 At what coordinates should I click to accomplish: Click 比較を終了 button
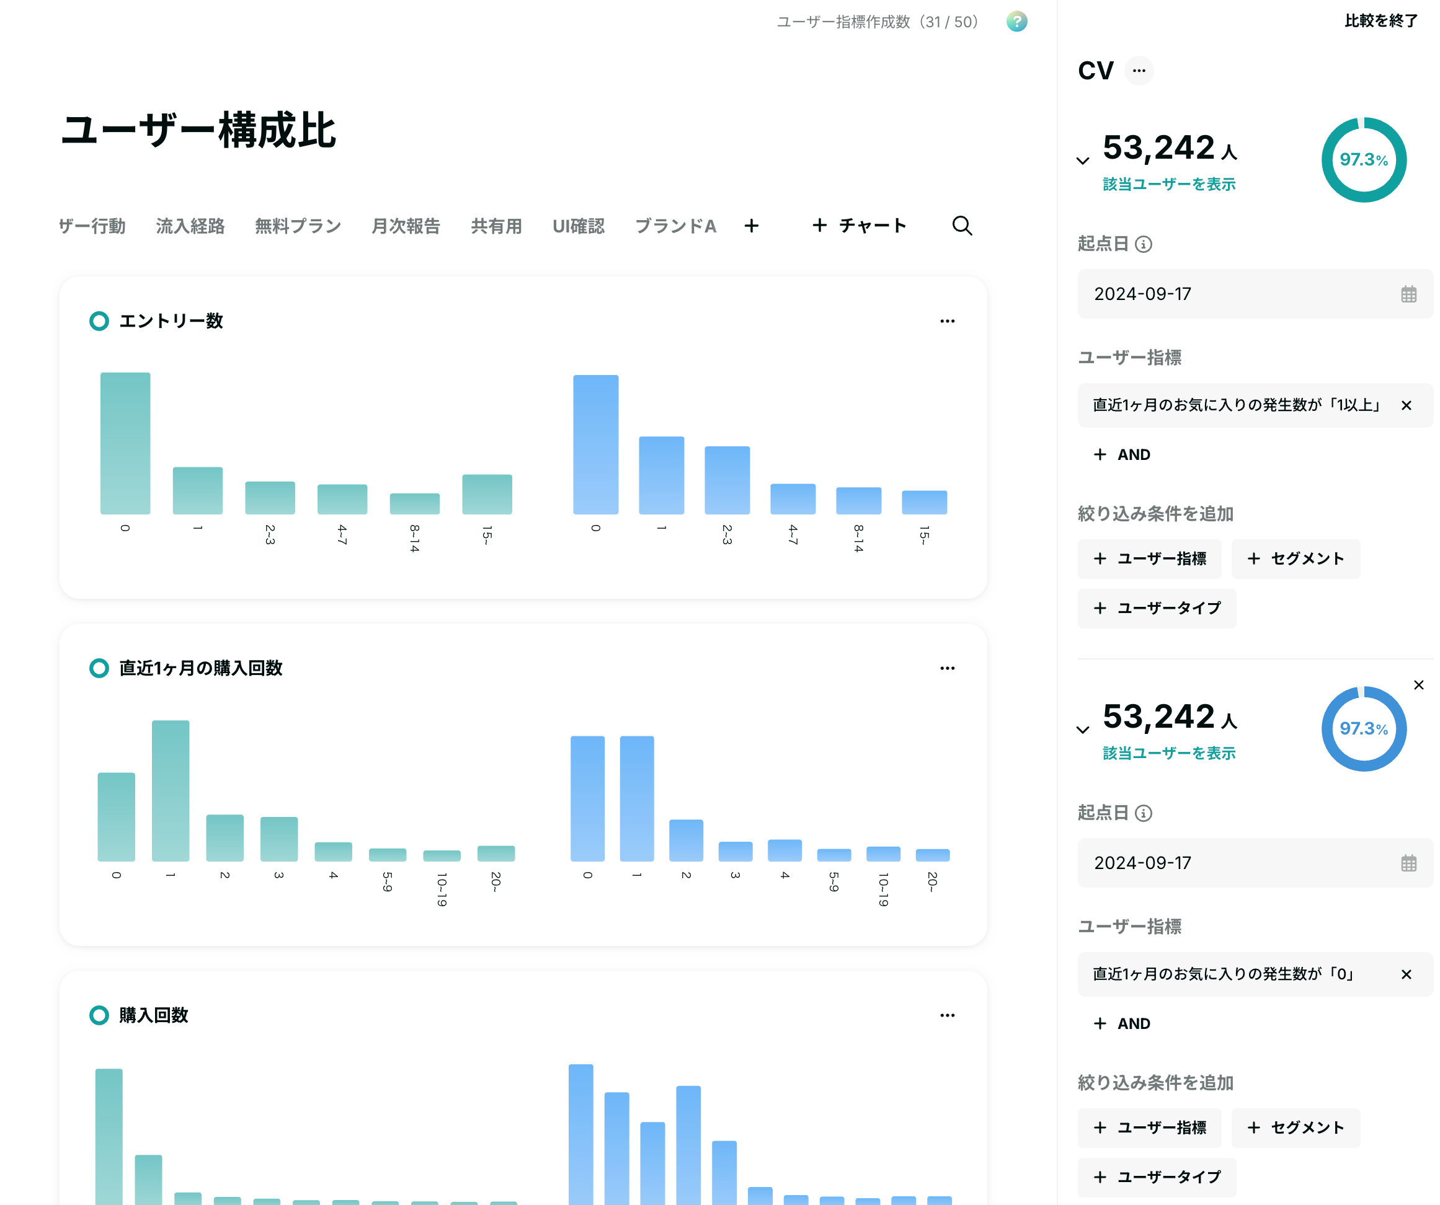pos(1380,21)
